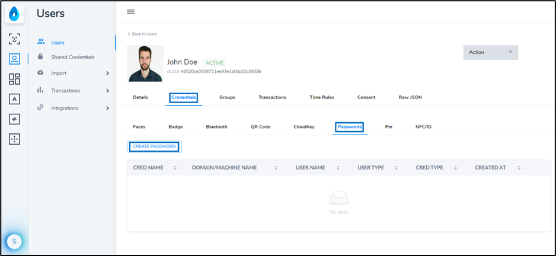Image resolution: width=556 pixels, height=256 pixels.
Task: Switch to the Credentials tab
Action: pyautogui.click(x=184, y=97)
